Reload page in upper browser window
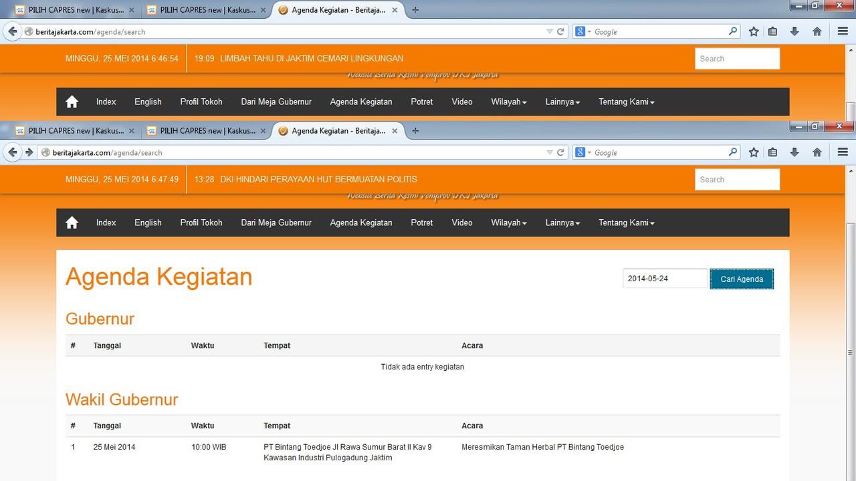Screen dimensions: 856x481 560,31
